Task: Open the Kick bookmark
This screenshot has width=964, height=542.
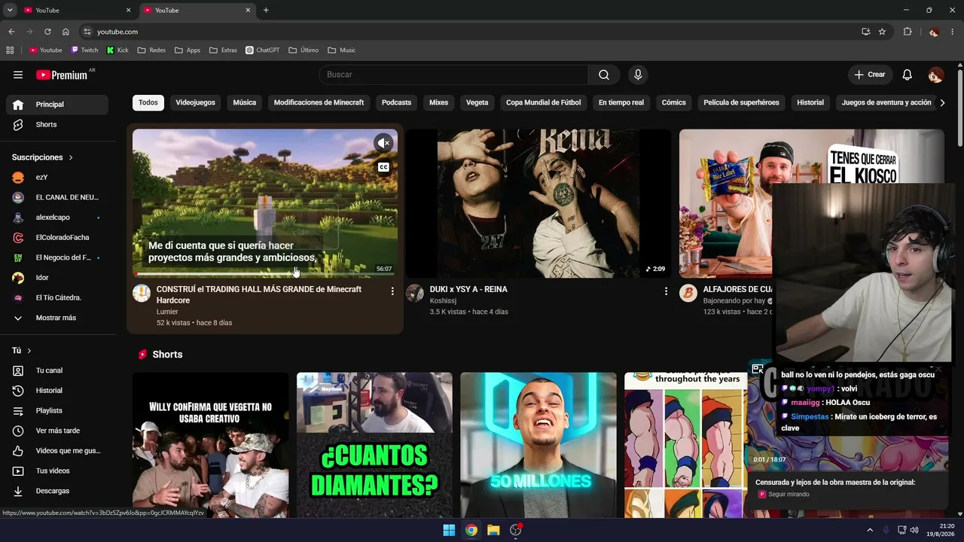Action: (117, 50)
